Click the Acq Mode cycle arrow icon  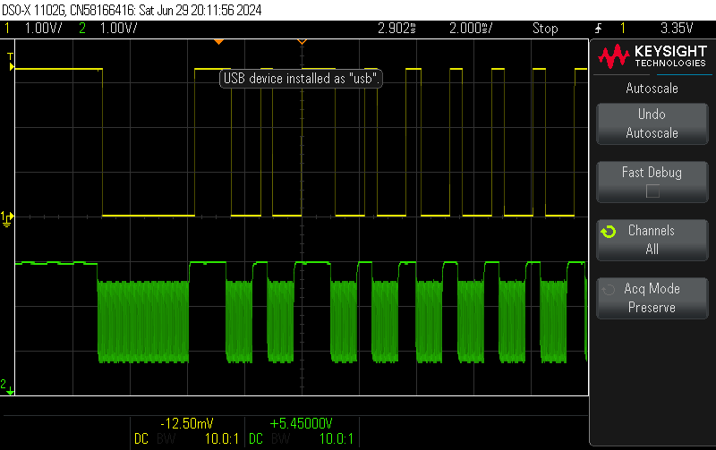(609, 290)
